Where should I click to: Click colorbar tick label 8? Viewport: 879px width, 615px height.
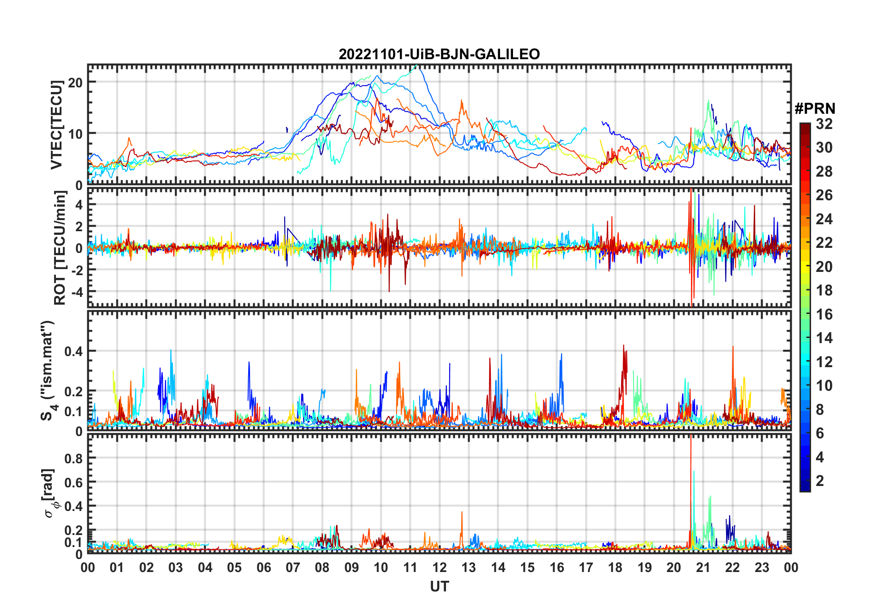(820, 410)
